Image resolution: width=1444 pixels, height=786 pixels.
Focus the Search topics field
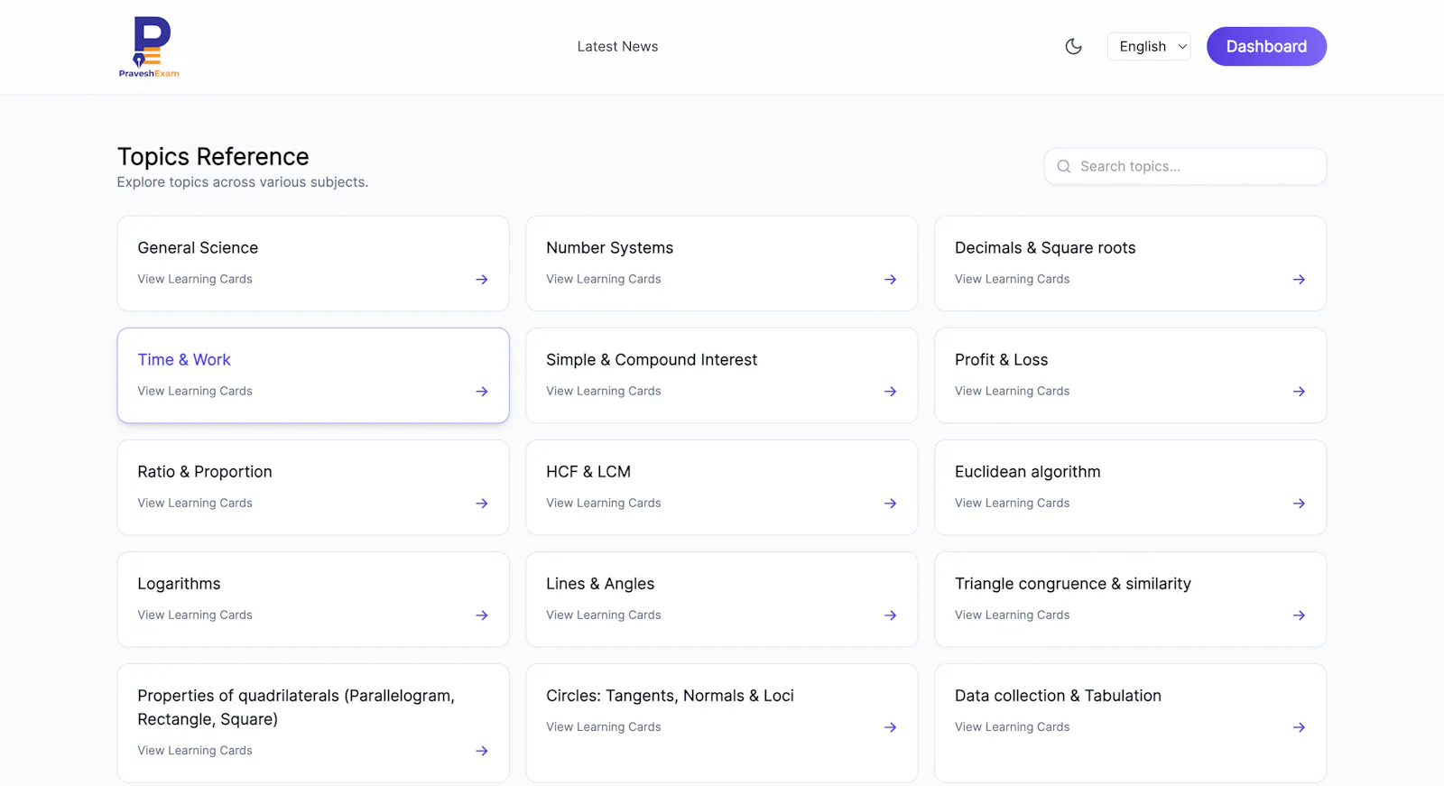click(1185, 166)
